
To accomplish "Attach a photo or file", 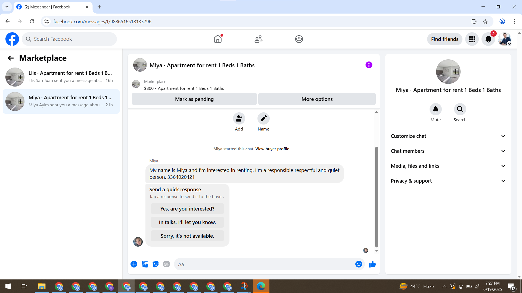I will tap(145, 264).
